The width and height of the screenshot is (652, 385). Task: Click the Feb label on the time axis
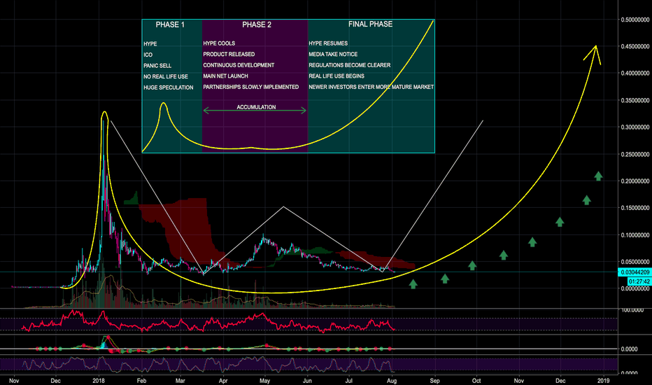[x=142, y=380]
